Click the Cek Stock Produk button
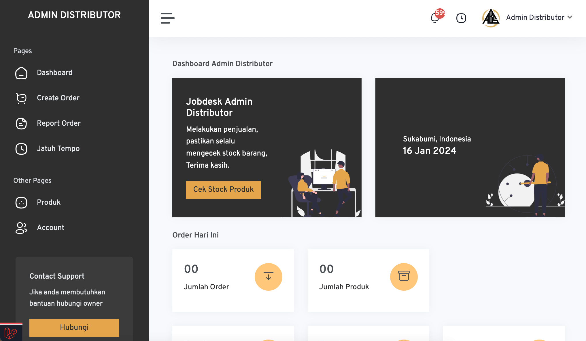 pyautogui.click(x=223, y=189)
